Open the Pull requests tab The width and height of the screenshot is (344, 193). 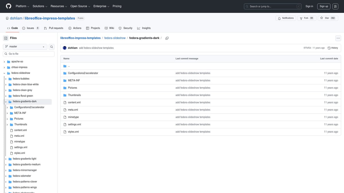[x=54, y=28]
